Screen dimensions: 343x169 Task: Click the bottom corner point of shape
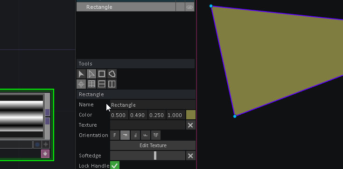click(235, 117)
